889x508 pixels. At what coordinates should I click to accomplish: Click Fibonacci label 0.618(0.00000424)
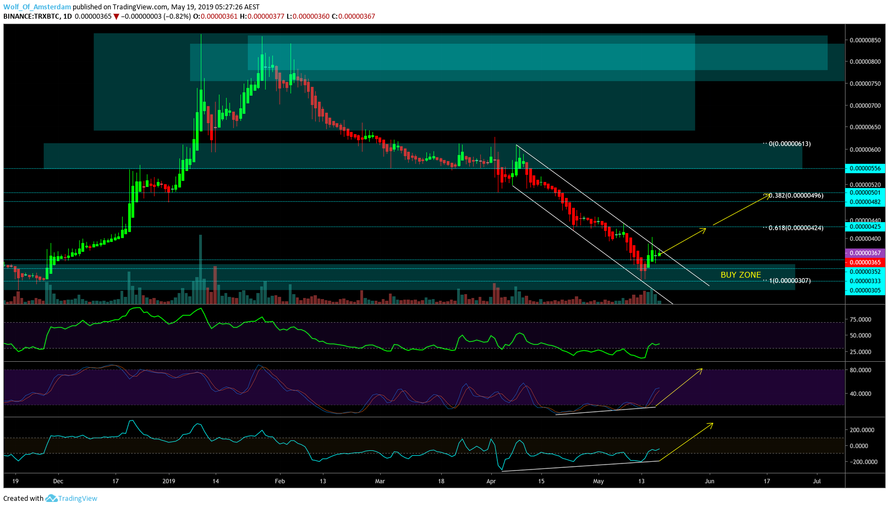point(796,228)
